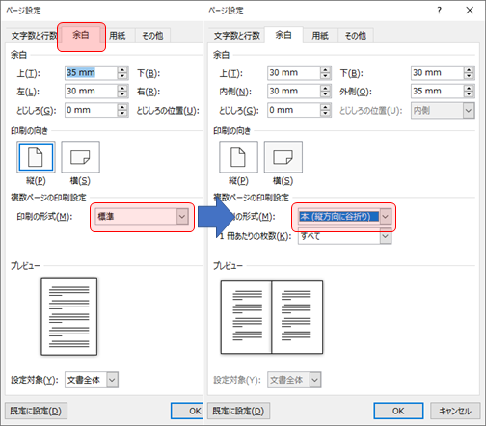The height and width of the screenshot is (426, 486).
Task: Open the 用紙 tab in right dialog
Action: click(320, 36)
